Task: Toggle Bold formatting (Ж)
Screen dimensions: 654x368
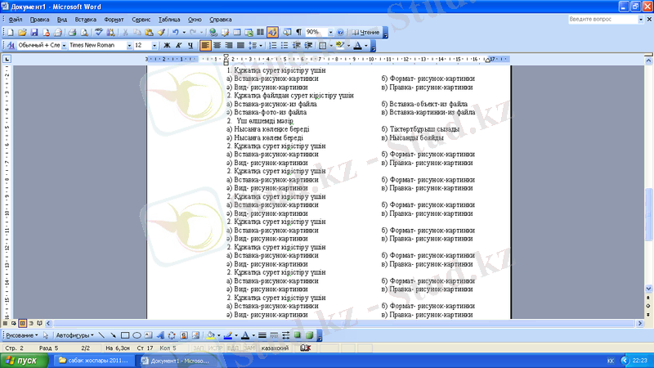Action: (x=167, y=46)
